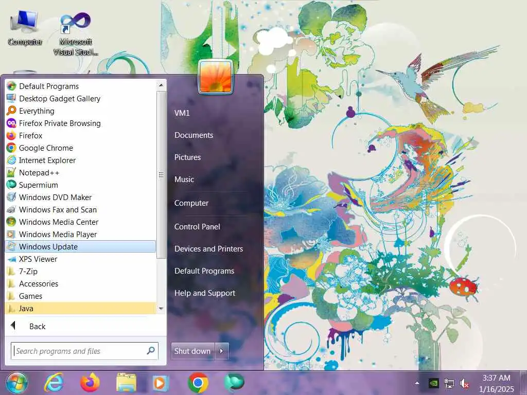Open Devices and Printers
Screen dimensions: 527x395
tap(208, 249)
